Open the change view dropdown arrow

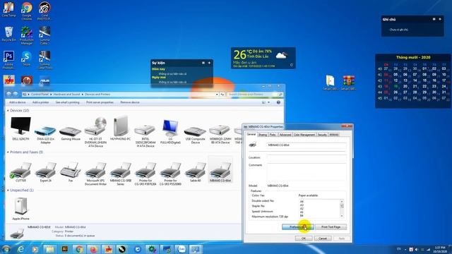click(268, 102)
